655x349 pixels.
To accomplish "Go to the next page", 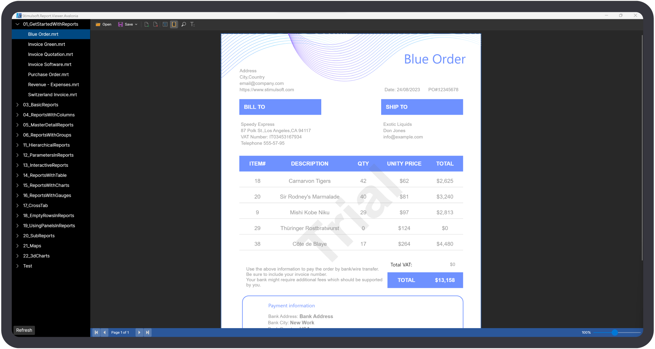I will click(139, 332).
